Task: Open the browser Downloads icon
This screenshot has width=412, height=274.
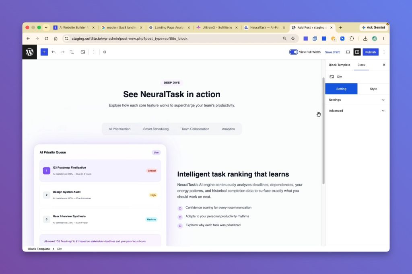Action: (365, 39)
